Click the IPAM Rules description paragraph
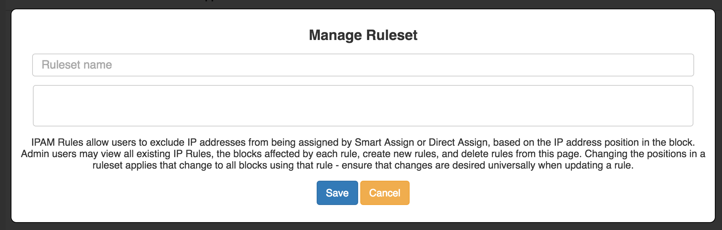722x230 pixels. pos(363,154)
